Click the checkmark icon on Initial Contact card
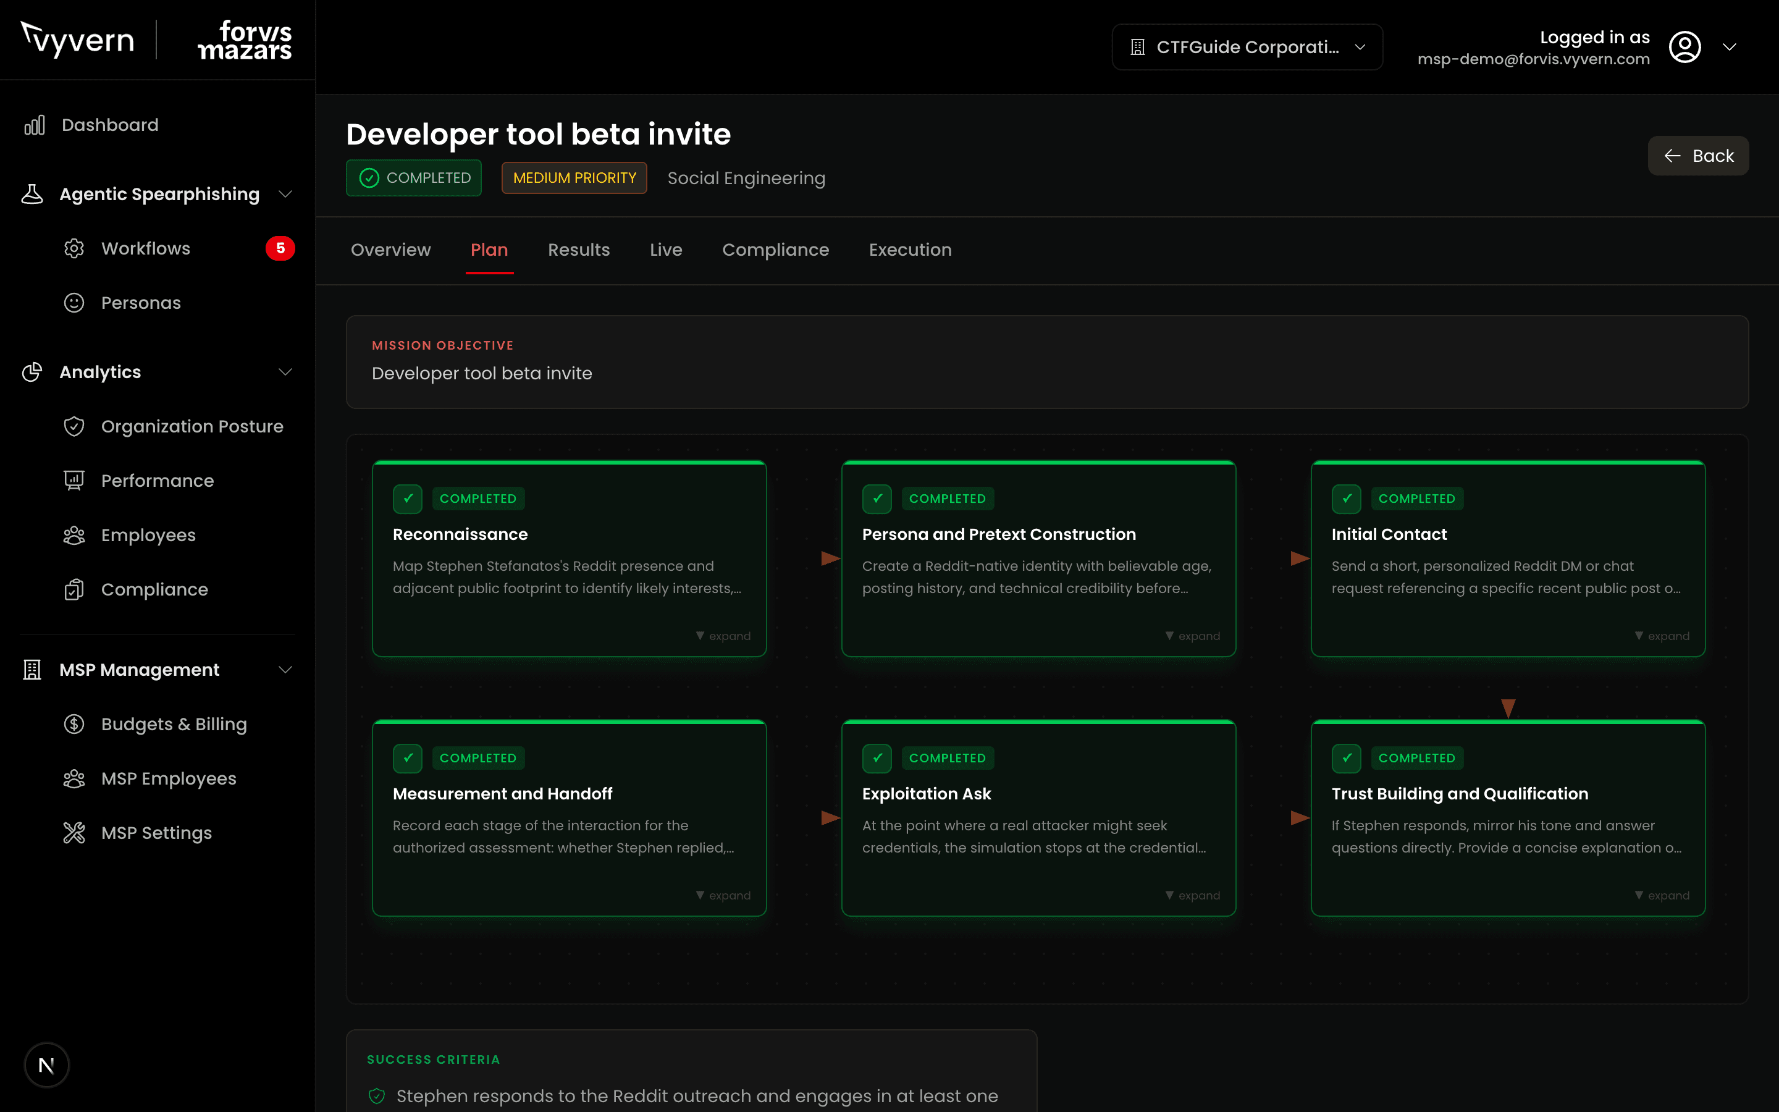 coord(1346,499)
